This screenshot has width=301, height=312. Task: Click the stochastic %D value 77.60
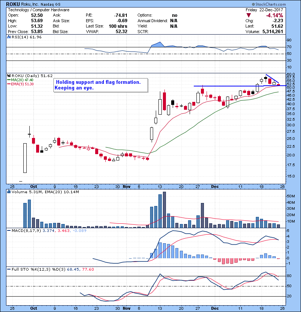[x=88, y=270]
